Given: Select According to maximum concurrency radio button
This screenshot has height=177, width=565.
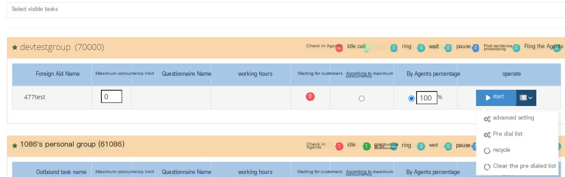Looking at the screenshot, I should [x=361, y=98].
